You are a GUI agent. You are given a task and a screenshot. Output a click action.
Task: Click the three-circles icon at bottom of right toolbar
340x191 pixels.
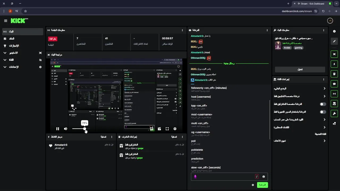(334, 124)
